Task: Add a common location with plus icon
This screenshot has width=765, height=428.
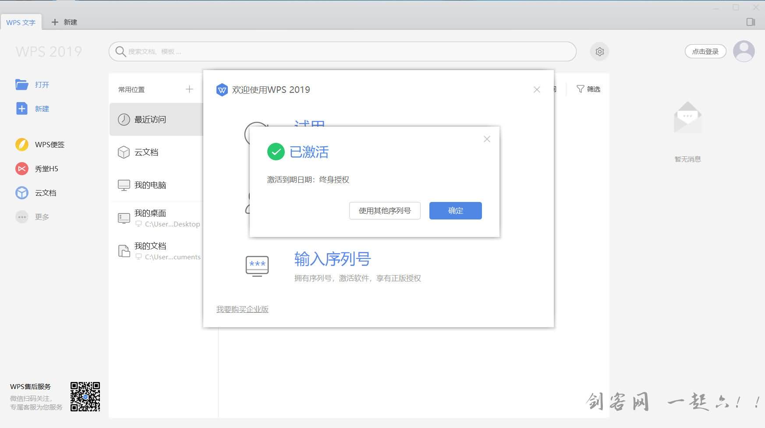Action: [x=189, y=89]
